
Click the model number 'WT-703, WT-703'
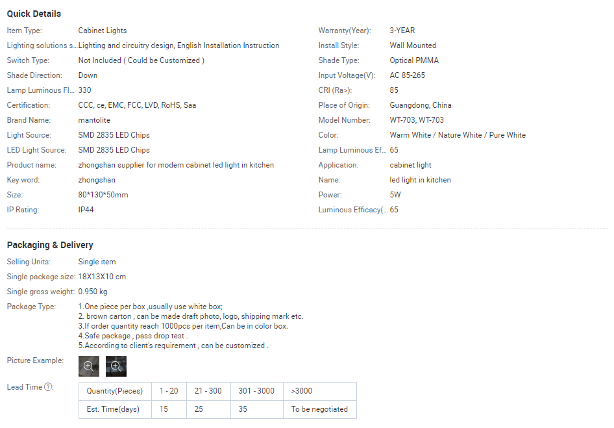click(x=417, y=120)
